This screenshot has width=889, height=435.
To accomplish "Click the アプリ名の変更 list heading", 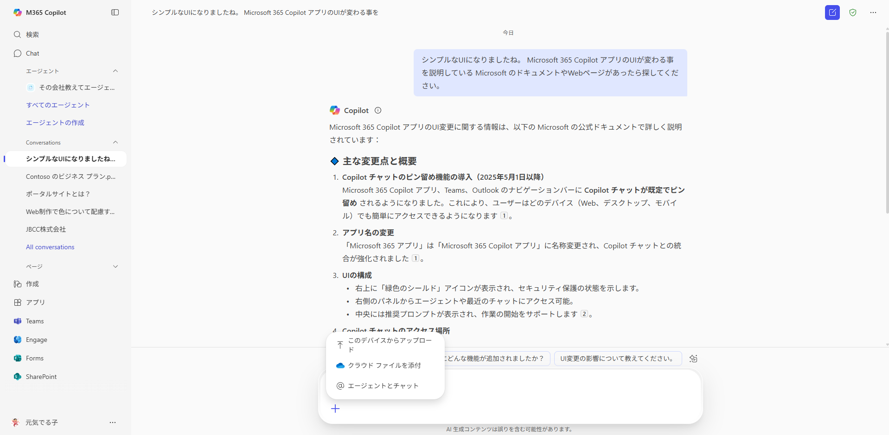I will pos(368,233).
